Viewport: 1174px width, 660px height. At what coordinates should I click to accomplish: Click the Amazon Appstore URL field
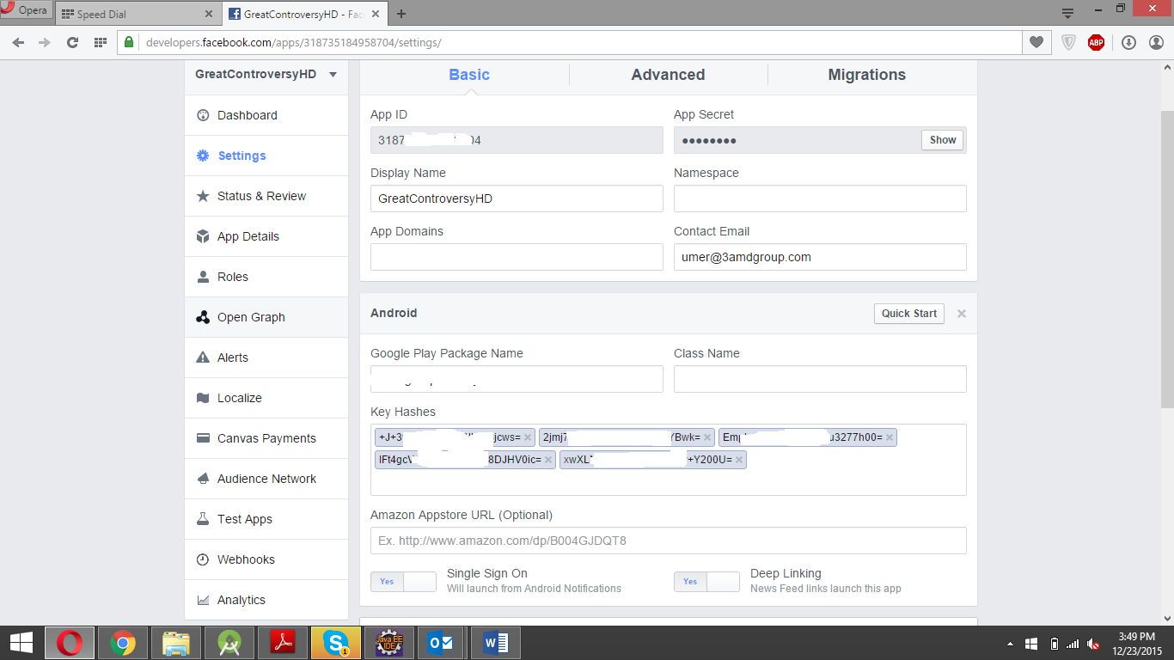[x=669, y=541]
